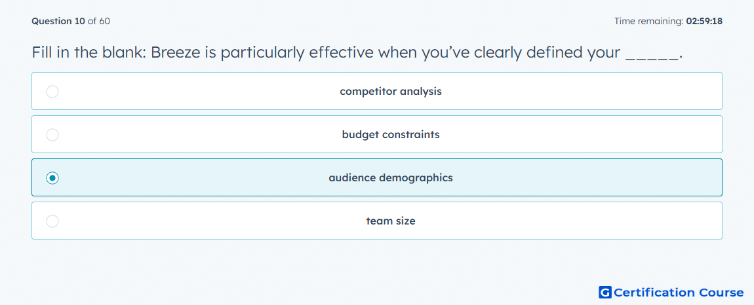Click the "Time remaining:" label
754x305 pixels.
pyautogui.click(x=648, y=21)
